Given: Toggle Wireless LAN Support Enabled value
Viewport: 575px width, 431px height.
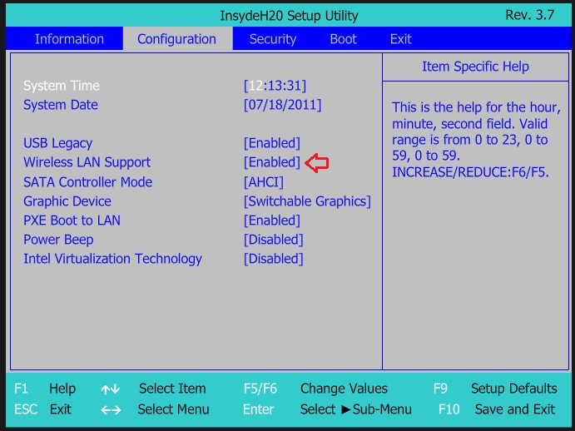Looking at the screenshot, I should 271,162.
